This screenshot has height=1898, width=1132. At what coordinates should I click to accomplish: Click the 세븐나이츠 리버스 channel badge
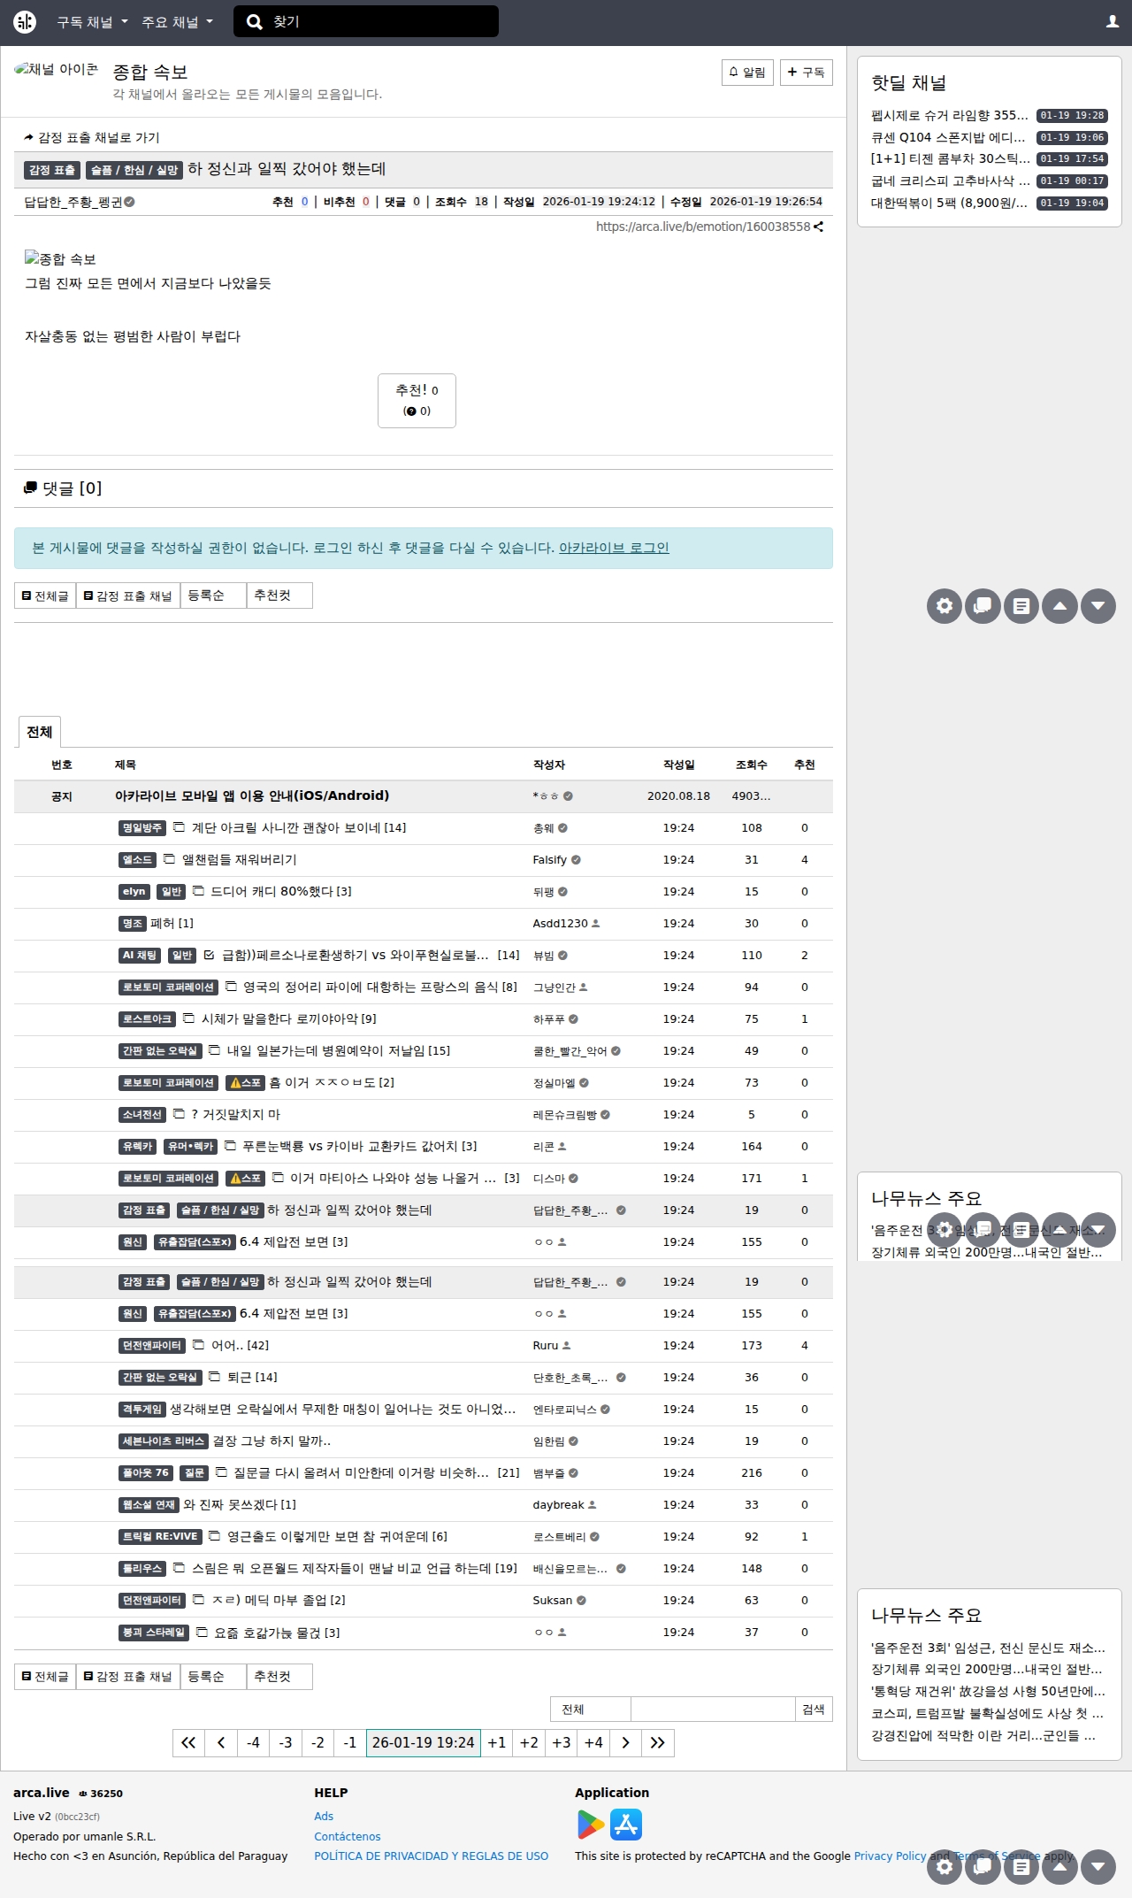coord(164,1441)
